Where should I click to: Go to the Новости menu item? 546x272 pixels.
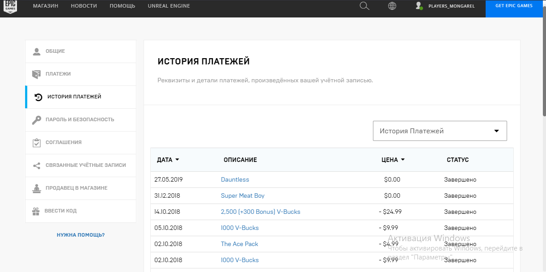point(84,6)
